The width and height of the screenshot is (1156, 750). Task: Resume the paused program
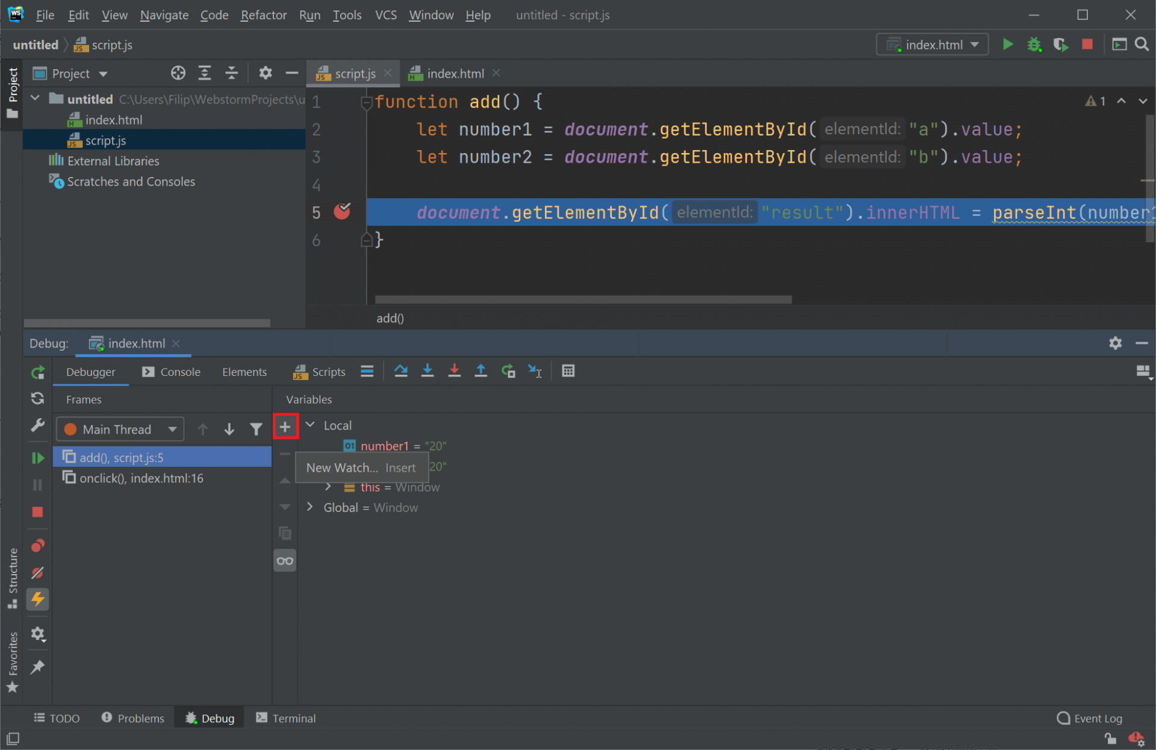click(37, 457)
